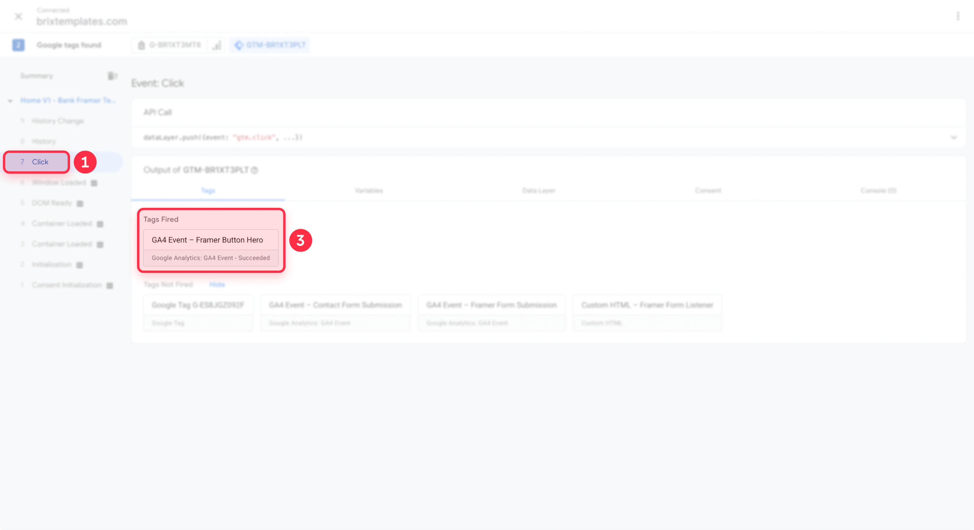Click the dataLayer.push gtm.click code line
Viewport: 974px width, 530px height.
tap(223, 137)
